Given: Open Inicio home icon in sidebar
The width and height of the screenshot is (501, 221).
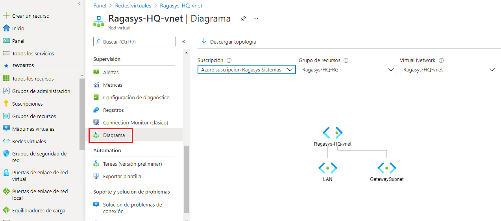Looking at the screenshot, I should pyautogui.click(x=6, y=28).
